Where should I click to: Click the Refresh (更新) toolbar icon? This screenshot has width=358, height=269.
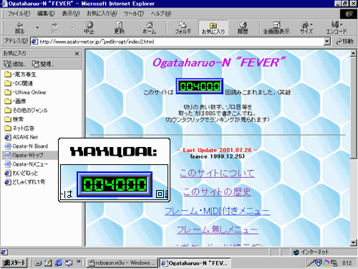point(119,28)
